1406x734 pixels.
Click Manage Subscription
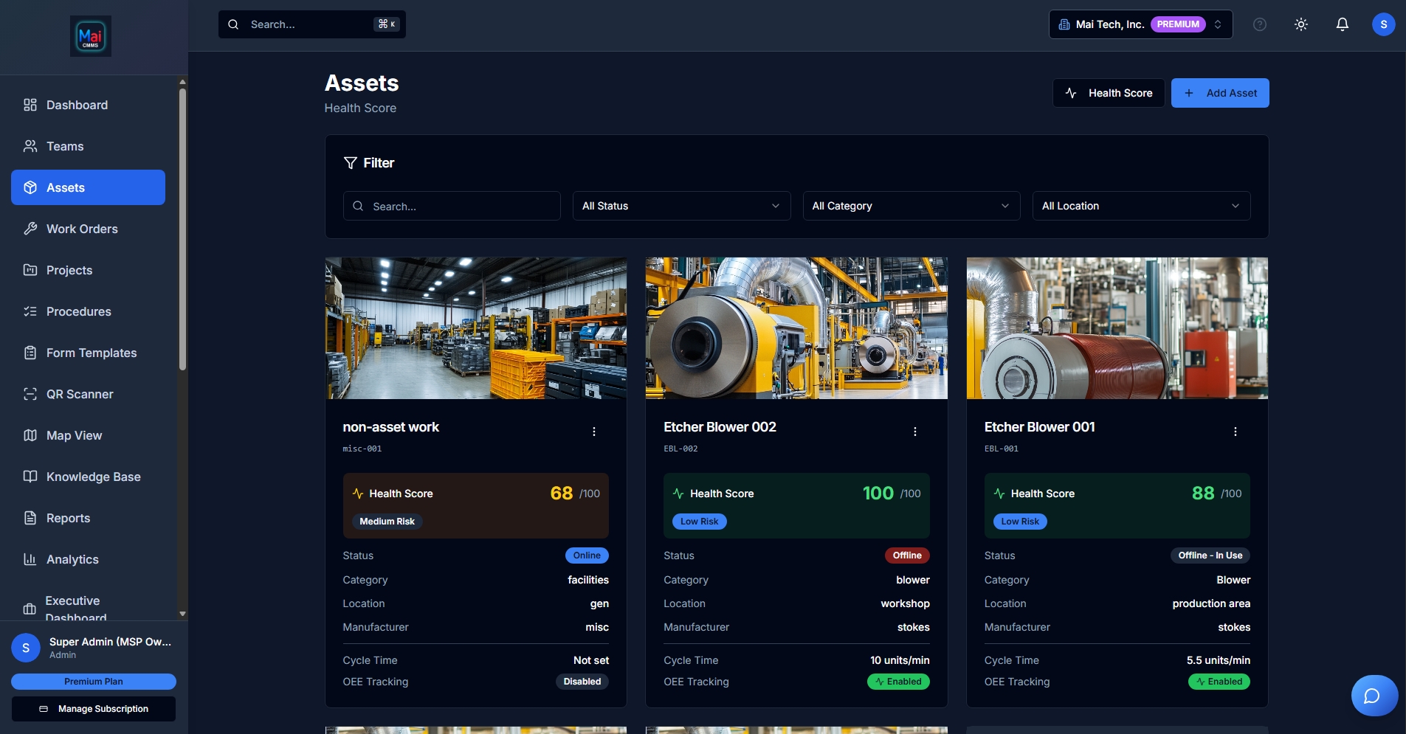[94, 709]
